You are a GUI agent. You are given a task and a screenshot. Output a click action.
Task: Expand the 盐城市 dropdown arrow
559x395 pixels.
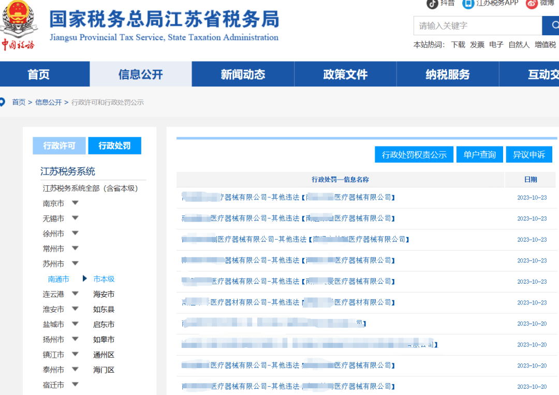[x=75, y=325]
